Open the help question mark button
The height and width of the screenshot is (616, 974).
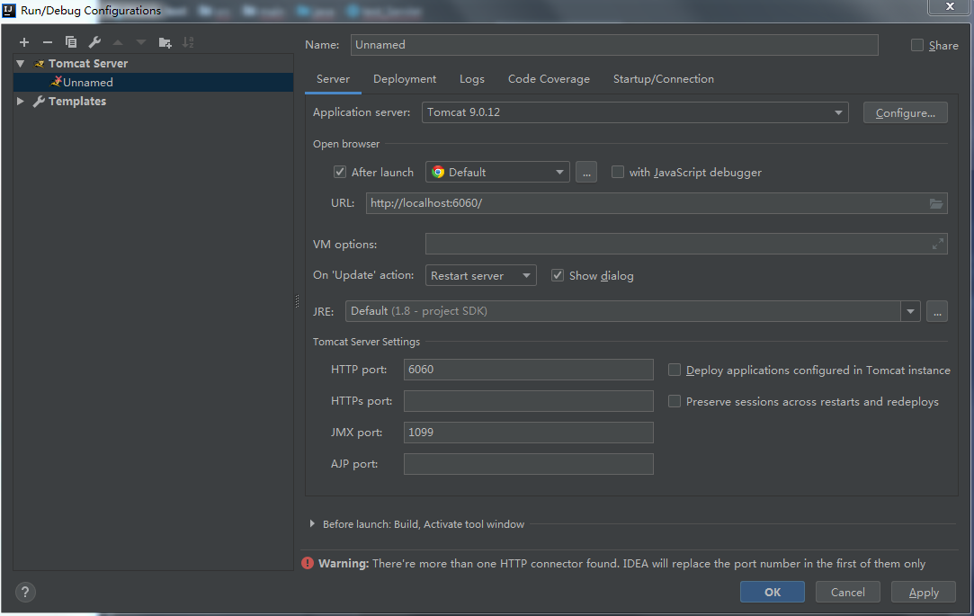pyautogui.click(x=25, y=592)
